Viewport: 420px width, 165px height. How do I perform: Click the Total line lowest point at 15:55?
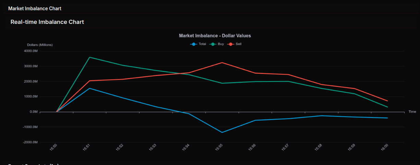point(222,132)
